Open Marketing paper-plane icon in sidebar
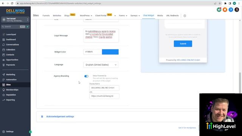 [4, 75]
